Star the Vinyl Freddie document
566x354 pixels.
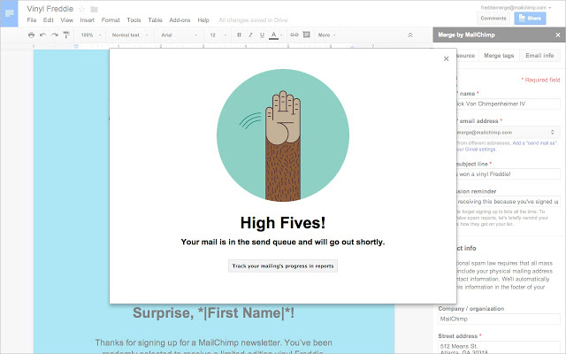coord(81,8)
